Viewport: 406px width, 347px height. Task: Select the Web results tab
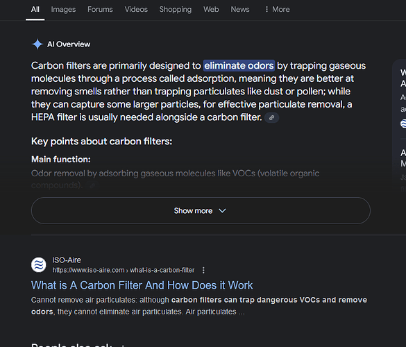coord(211,9)
